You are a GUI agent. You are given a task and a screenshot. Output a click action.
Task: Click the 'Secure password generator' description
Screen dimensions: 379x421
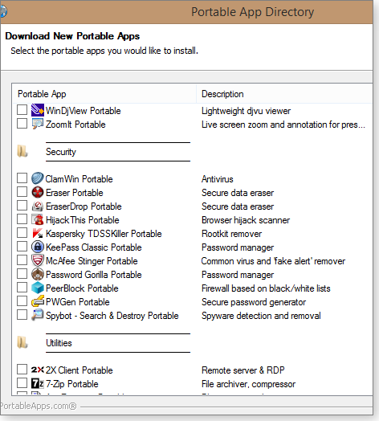pos(254,302)
